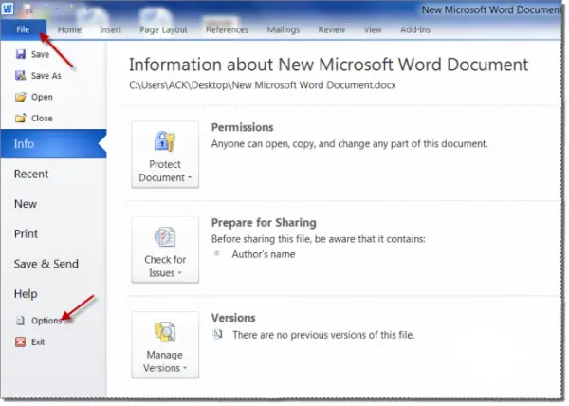Image resolution: width=569 pixels, height=406 pixels.
Task: Click the Permissions heading
Action: (243, 127)
